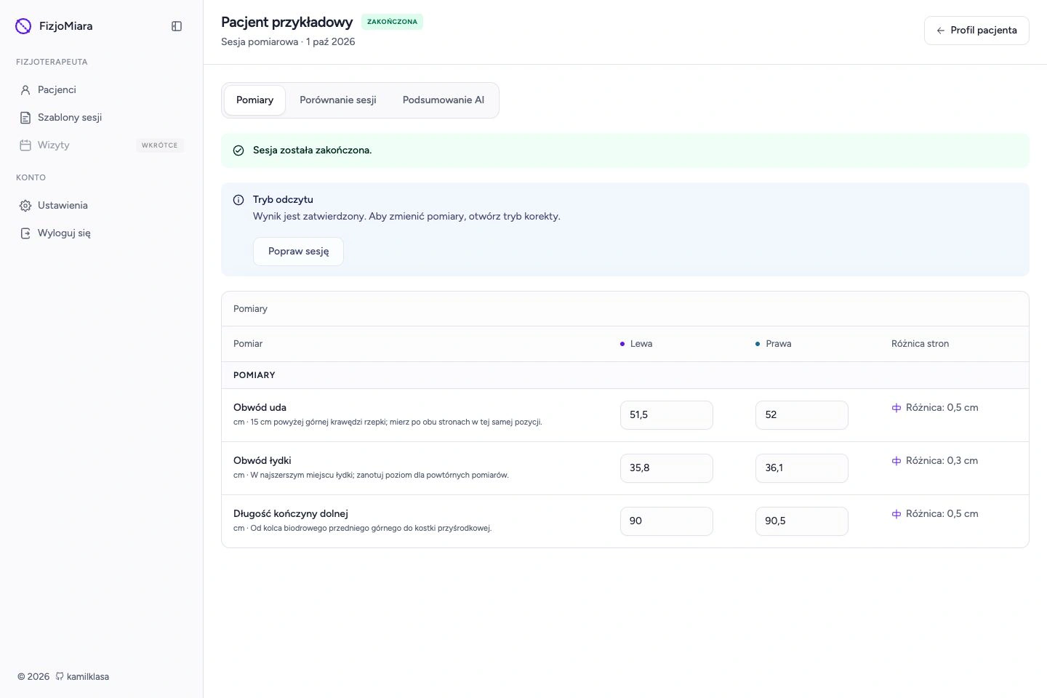Click the Popraw sesję button
Viewport: 1047px width, 698px height.
pyautogui.click(x=298, y=252)
